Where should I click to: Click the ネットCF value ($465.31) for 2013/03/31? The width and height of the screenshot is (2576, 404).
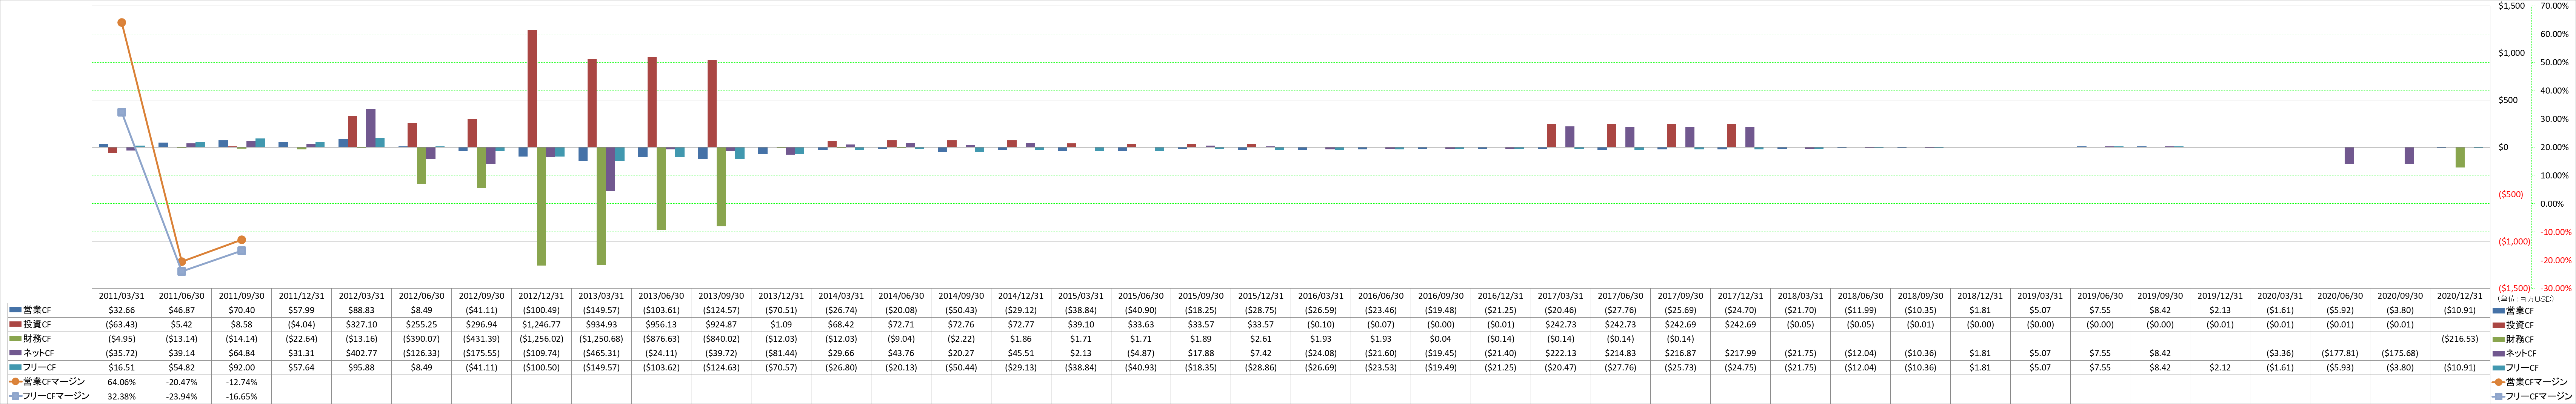(601, 353)
